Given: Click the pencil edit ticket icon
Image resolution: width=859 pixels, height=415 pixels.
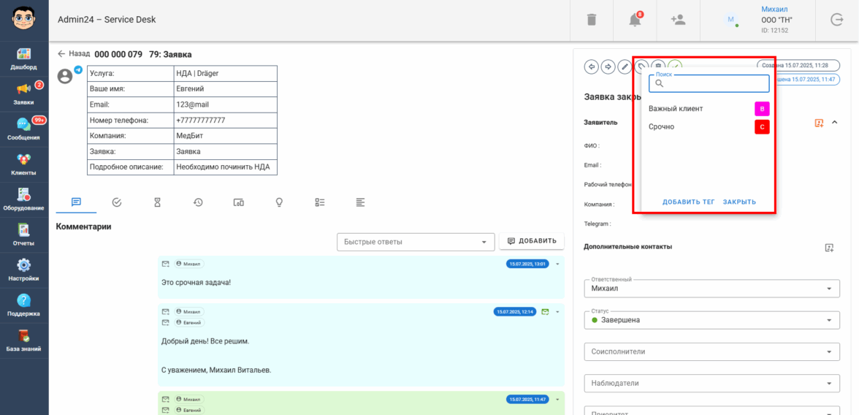Looking at the screenshot, I should [625, 66].
